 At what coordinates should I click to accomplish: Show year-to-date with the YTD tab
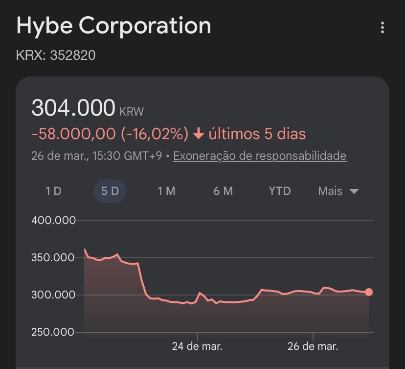click(x=280, y=191)
